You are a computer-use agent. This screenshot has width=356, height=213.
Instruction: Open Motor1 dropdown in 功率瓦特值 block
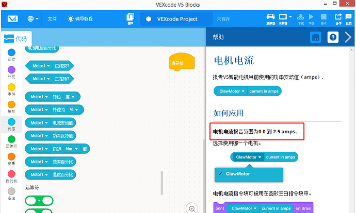[x=39, y=136]
